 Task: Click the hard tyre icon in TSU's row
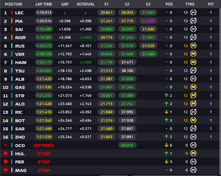(193, 70)
